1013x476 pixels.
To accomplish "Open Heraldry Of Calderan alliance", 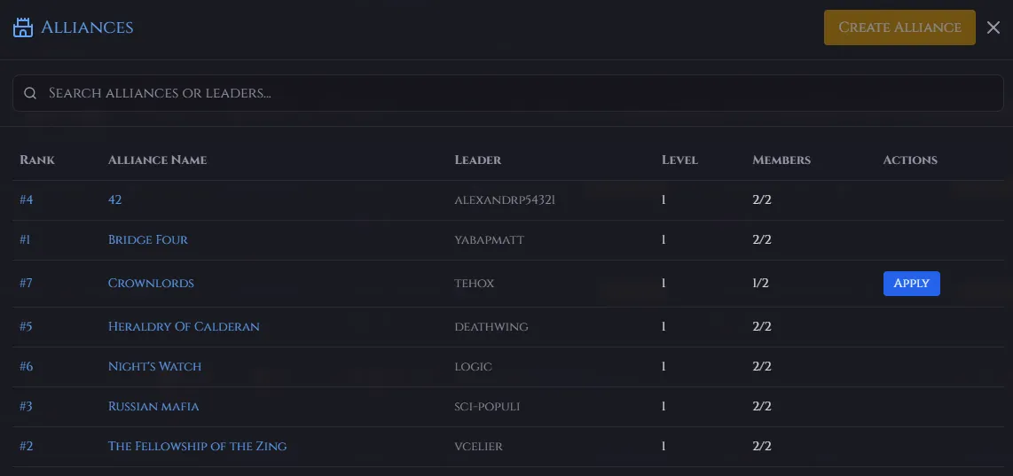I will click(x=184, y=326).
